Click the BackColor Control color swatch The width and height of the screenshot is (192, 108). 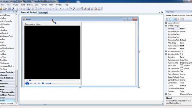click(x=181, y=66)
